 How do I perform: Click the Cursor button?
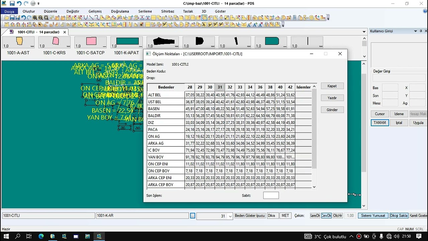click(x=380, y=114)
